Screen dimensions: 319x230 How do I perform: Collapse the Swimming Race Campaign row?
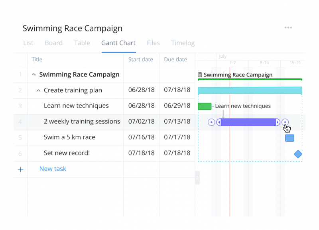[x=34, y=74]
